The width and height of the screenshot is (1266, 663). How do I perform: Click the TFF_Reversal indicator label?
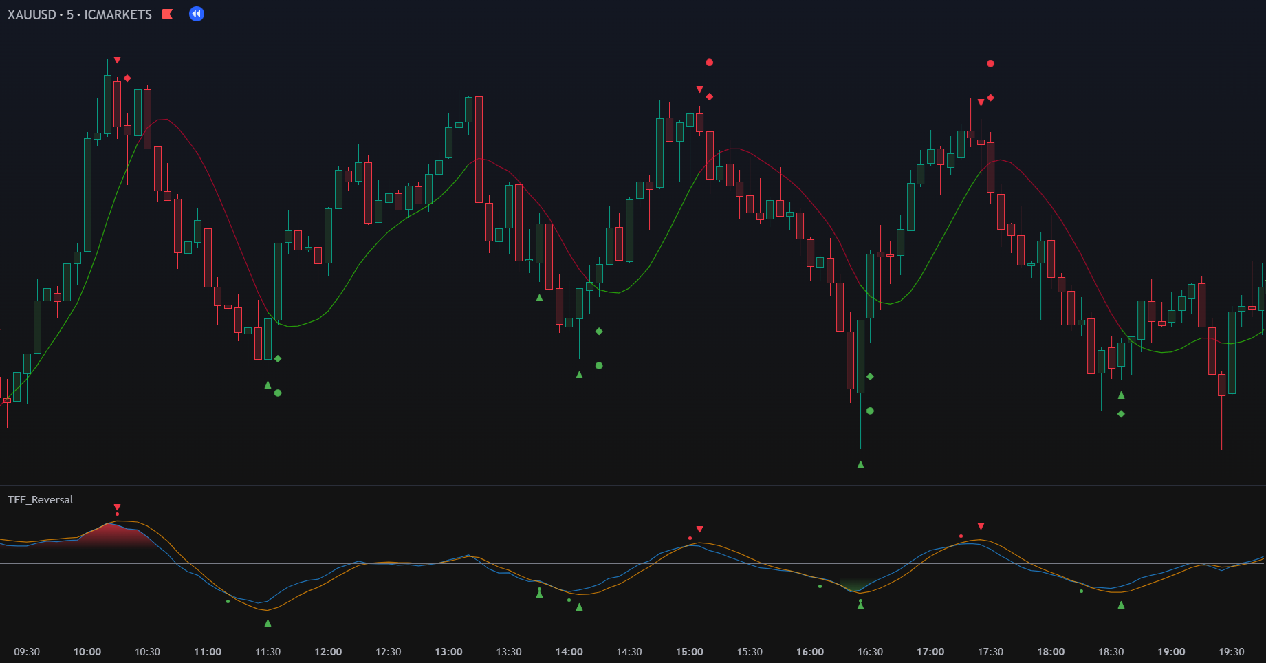pos(41,500)
